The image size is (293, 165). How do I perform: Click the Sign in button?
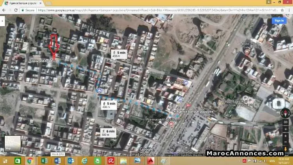click(279, 21)
